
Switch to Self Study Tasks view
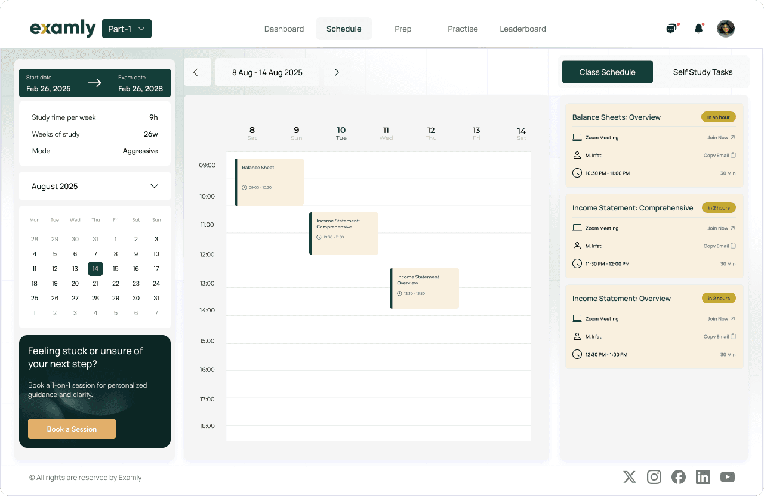702,72
